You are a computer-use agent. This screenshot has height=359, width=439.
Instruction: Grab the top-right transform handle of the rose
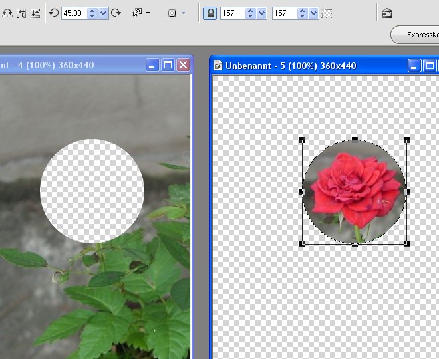407,140
